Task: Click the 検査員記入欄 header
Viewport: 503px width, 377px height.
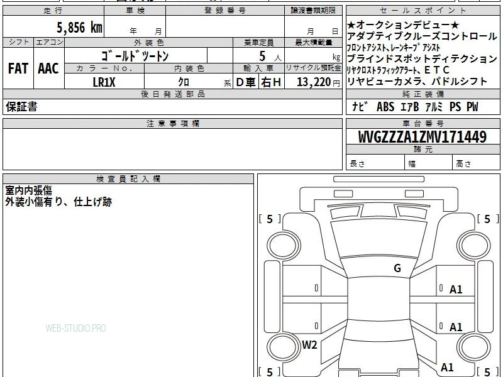Action: click(x=128, y=179)
